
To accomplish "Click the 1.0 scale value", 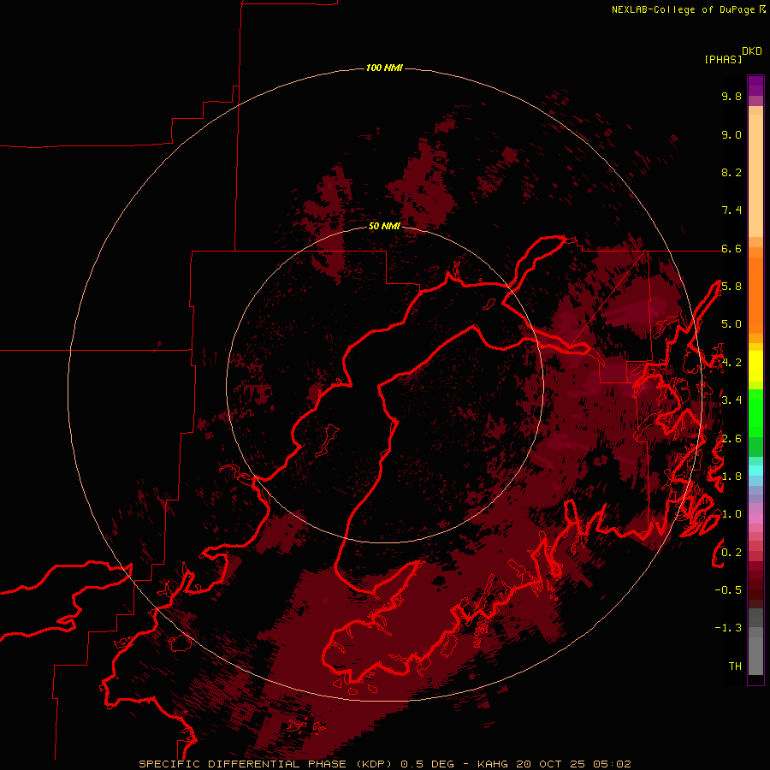I will pos(731,514).
